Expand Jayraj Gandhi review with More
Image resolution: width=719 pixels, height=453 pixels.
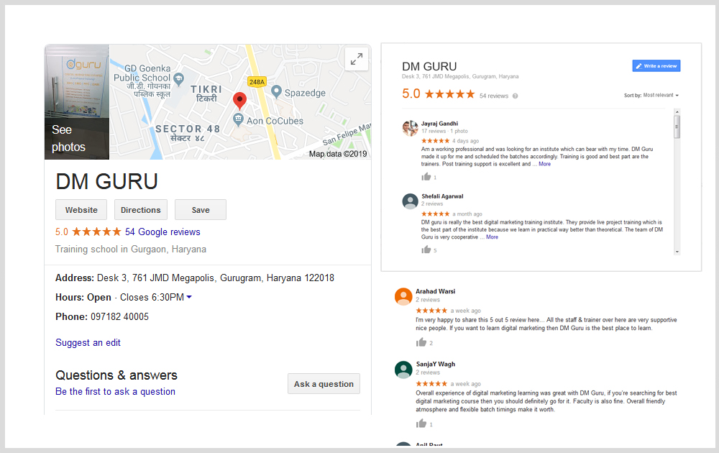(x=545, y=164)
